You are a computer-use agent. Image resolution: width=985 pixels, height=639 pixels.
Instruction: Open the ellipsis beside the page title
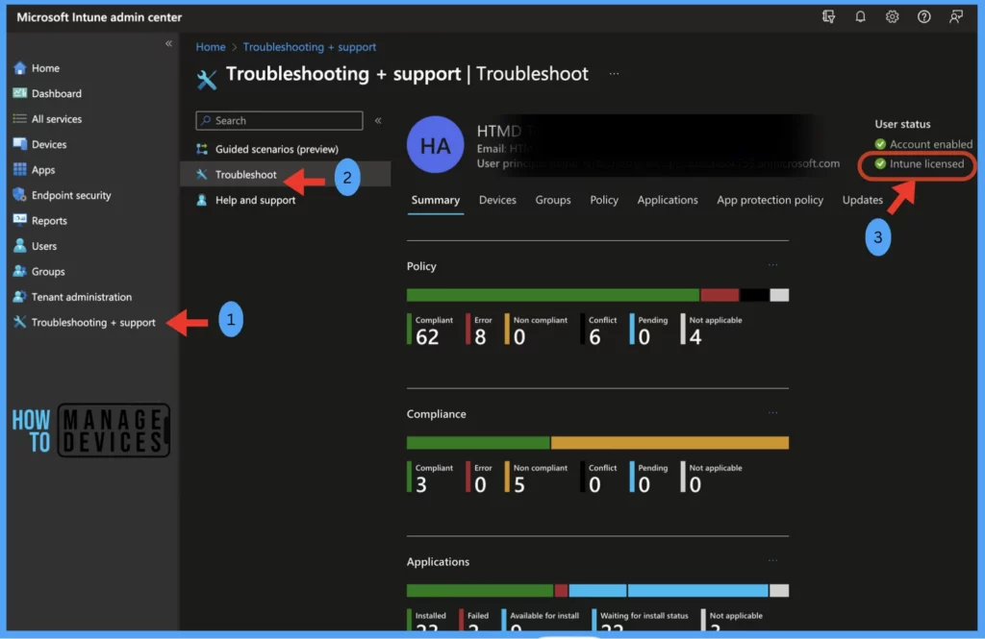coord(614,74)
